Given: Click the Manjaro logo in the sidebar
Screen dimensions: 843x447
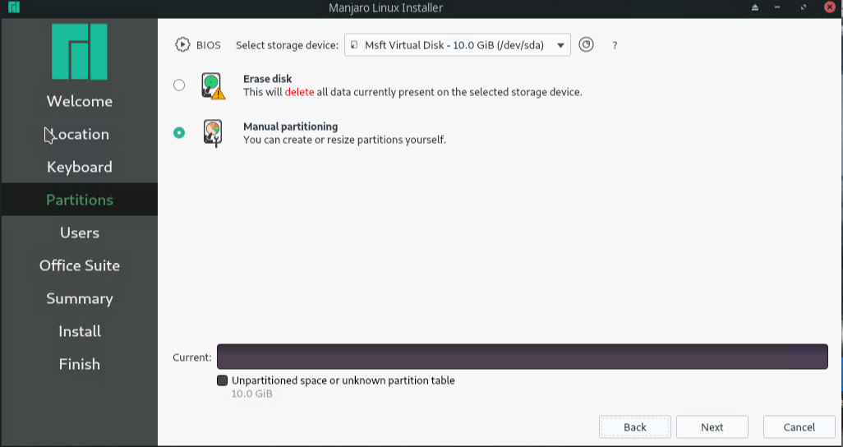Looking at the screenshot, I should [x=80, y=51].
